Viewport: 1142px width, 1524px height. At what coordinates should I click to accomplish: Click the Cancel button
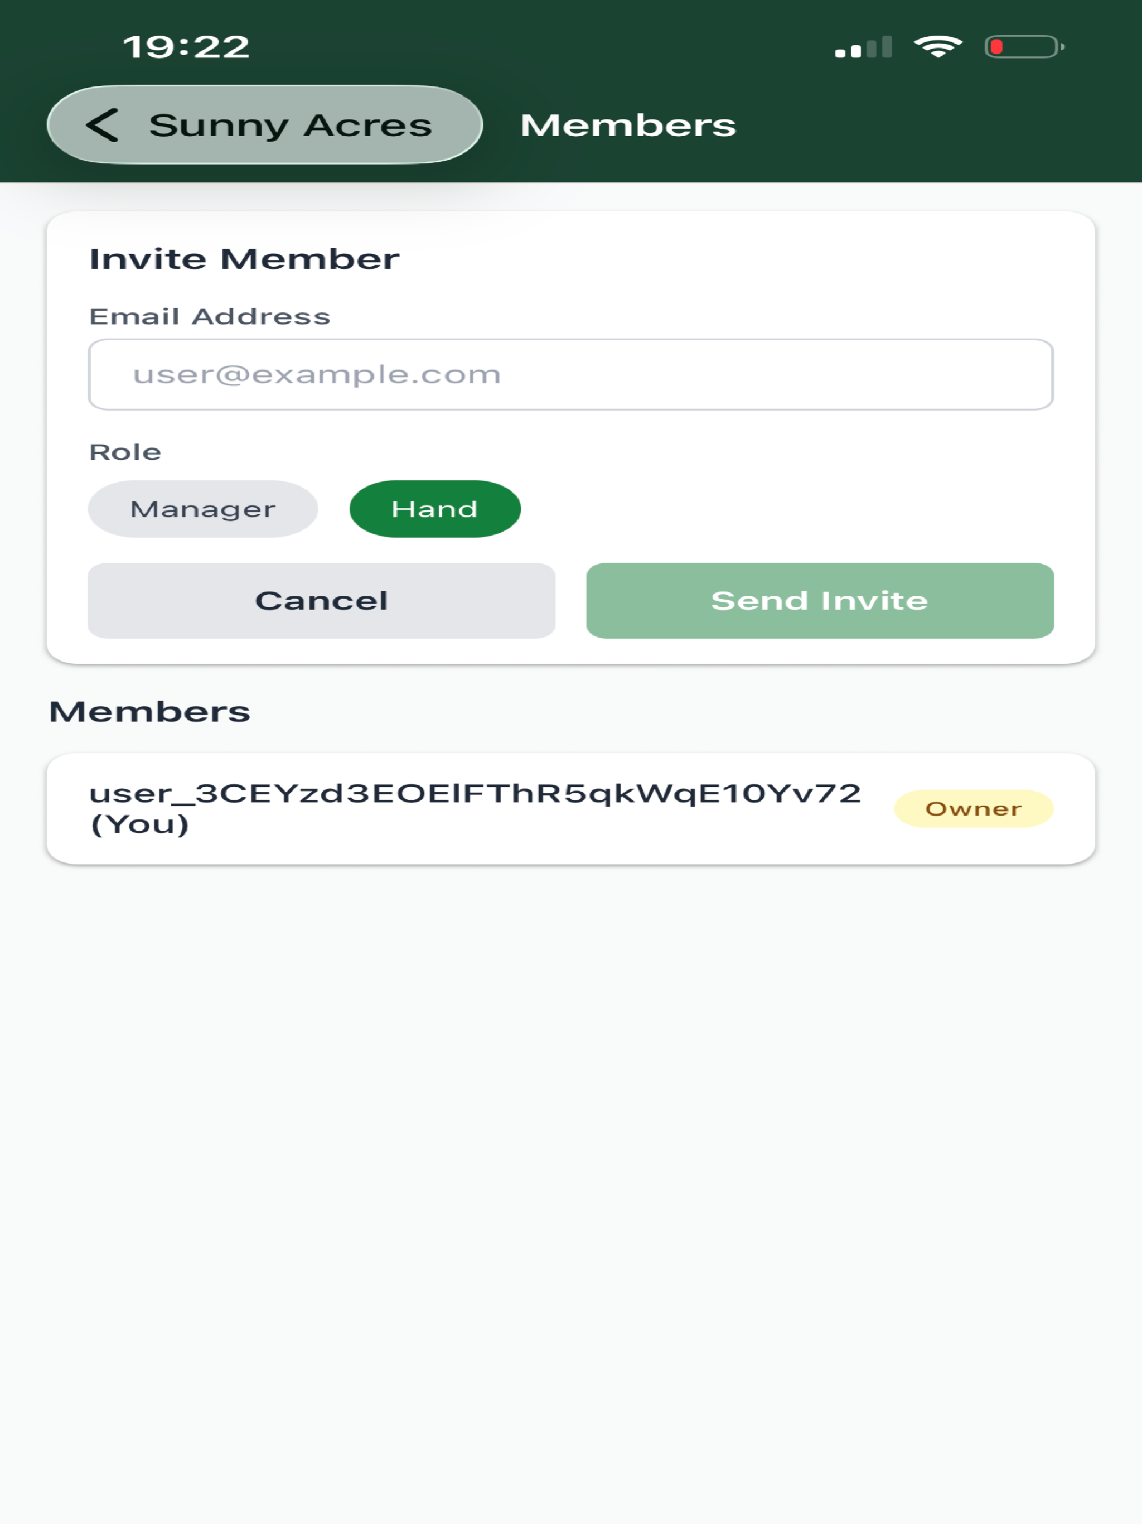tap(322, 601)
